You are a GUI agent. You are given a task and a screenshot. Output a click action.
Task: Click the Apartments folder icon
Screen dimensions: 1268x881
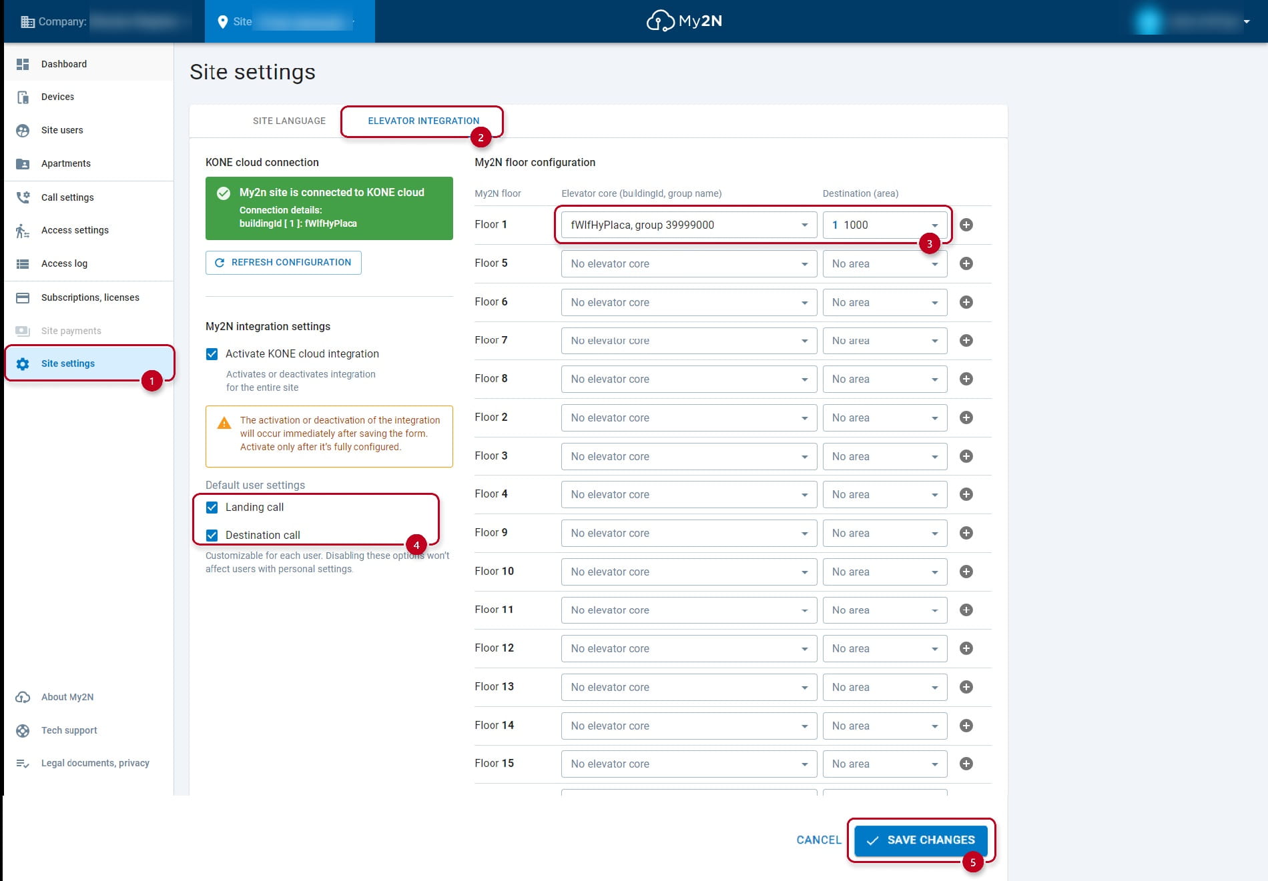coord(23,163)
